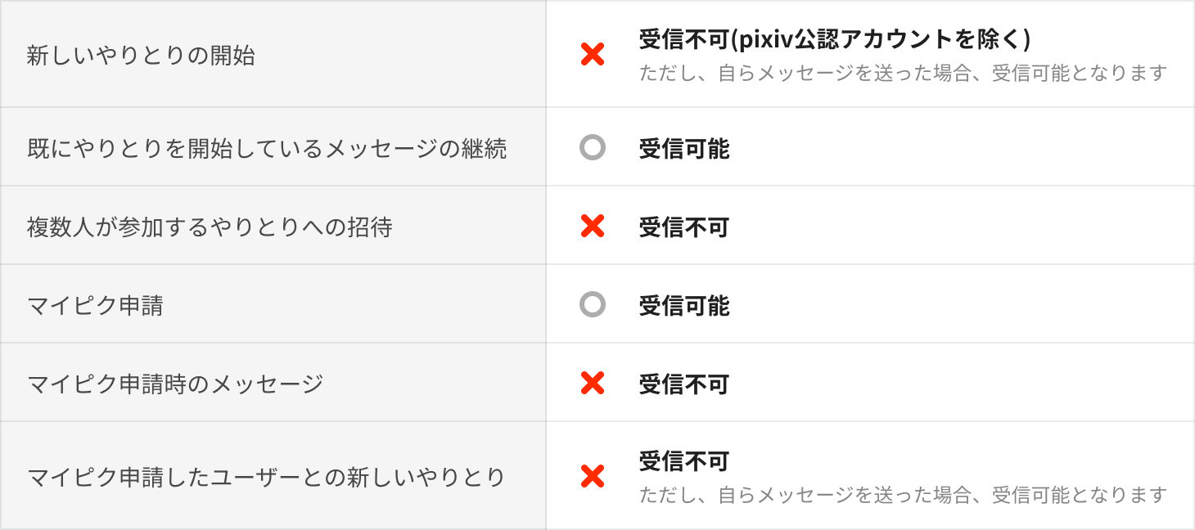
Task: Click 受信可能 in the メッセージの継続 row
Action: (684, 149)
